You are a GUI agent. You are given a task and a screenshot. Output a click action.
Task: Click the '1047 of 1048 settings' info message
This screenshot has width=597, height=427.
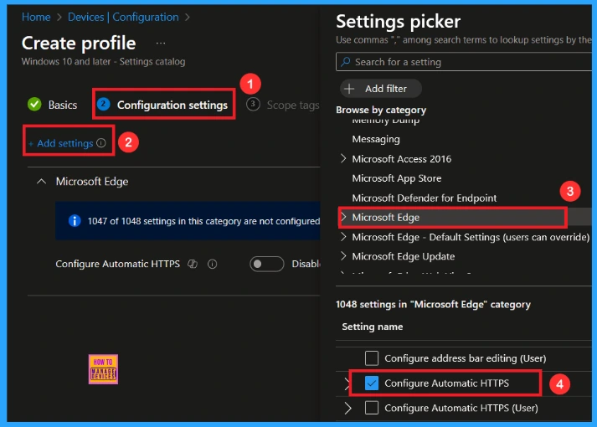click(x=203, y=221)
